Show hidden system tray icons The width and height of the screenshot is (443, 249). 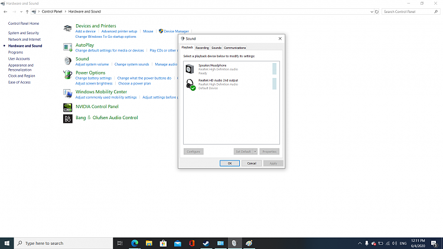click(x=359, y=243)
